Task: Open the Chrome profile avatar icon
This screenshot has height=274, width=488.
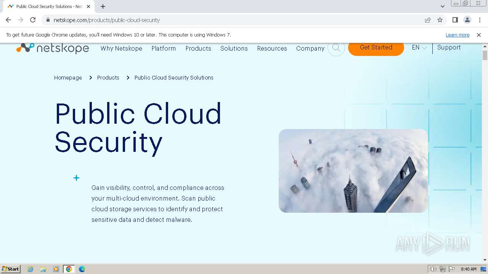Action: point(467,20)
